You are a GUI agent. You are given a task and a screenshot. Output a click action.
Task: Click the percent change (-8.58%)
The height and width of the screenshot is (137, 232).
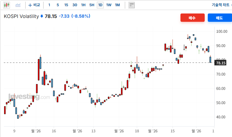[81, 16]
